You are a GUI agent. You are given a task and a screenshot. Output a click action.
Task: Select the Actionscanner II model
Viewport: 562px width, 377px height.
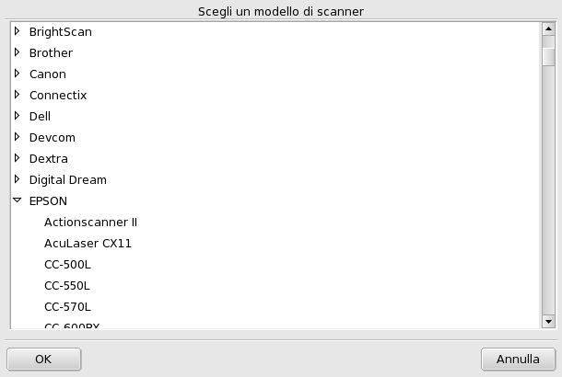click(x=90, y=222)
